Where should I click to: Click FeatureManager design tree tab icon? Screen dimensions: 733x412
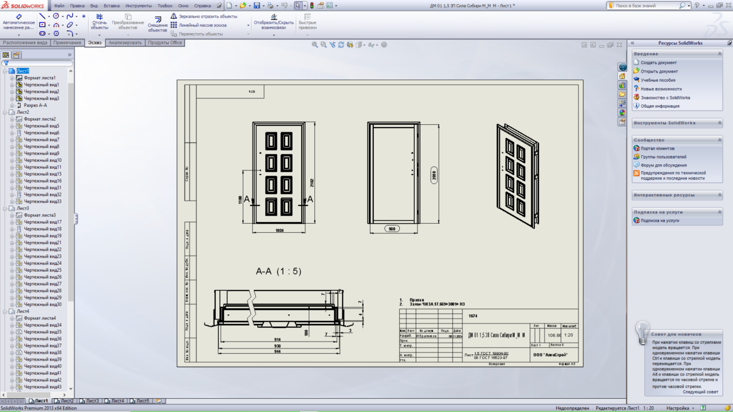click(x=6, y=55)
